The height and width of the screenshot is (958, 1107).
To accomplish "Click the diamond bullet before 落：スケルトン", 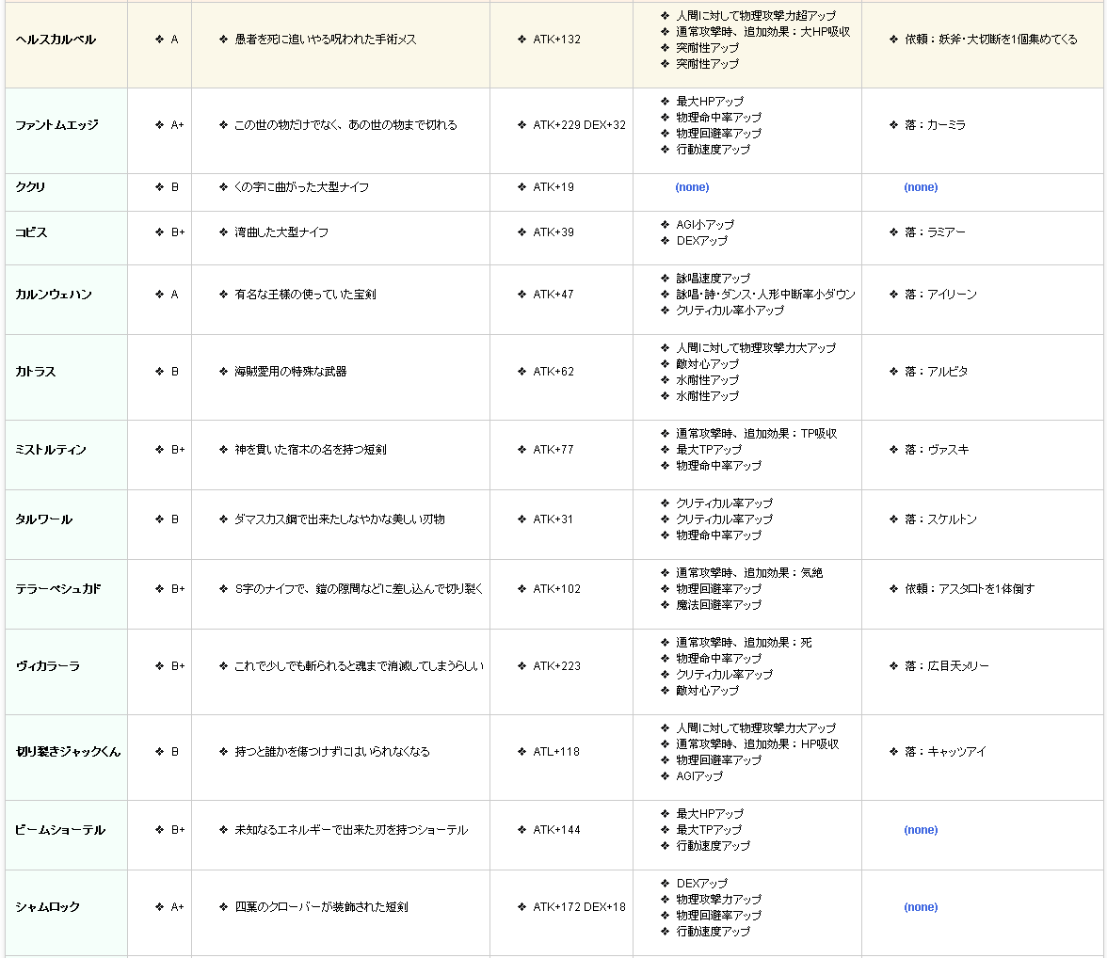I will point(893,519).
